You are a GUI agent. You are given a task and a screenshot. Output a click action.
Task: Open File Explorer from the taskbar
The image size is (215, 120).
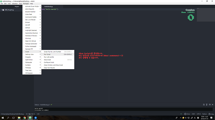point(19,118)
